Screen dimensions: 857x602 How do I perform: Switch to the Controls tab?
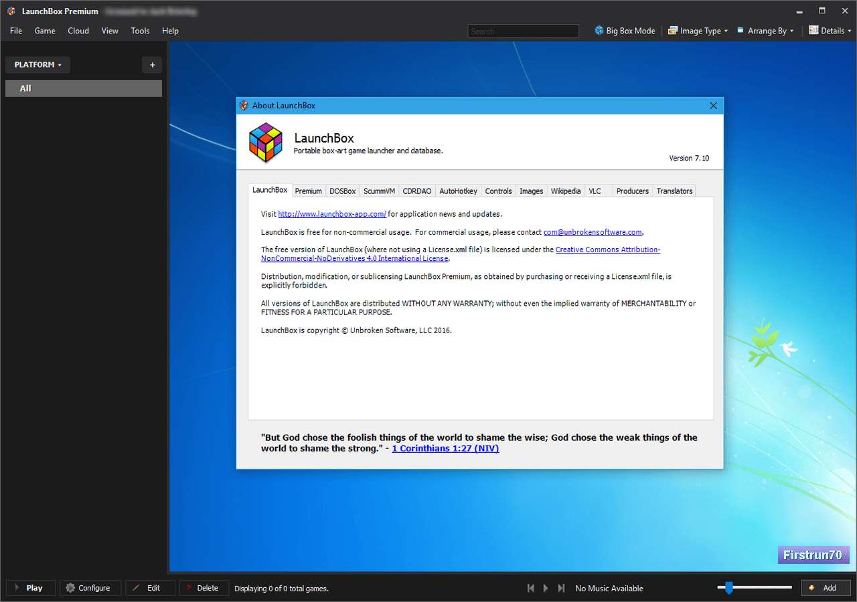click(x=499, y=191)
